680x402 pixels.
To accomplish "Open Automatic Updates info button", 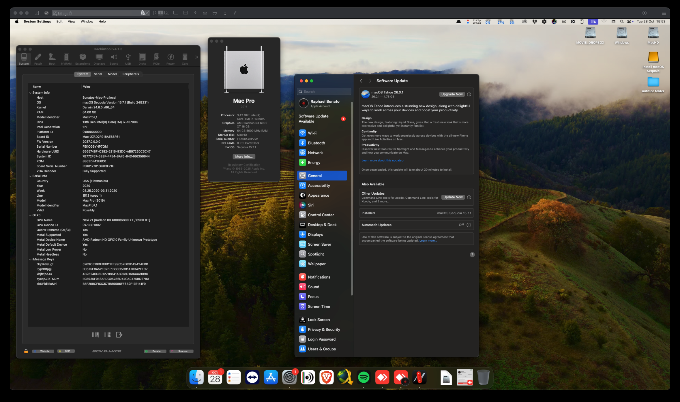I will click(469, 225).
